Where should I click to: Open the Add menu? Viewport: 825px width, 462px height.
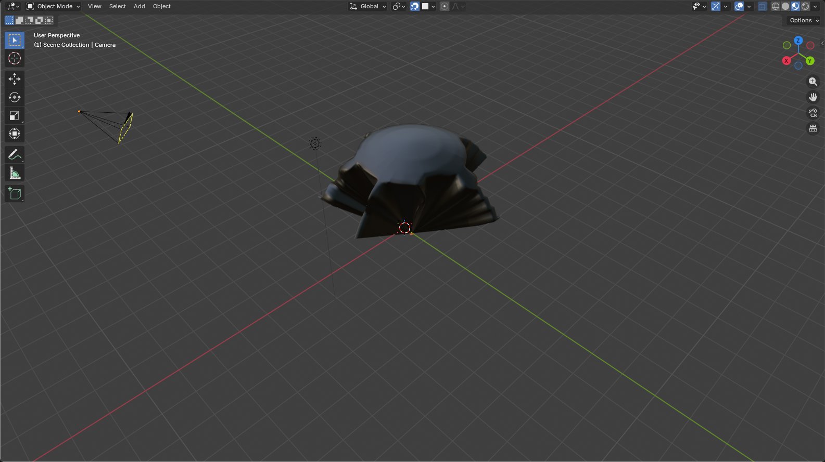(x=139, y=6)
